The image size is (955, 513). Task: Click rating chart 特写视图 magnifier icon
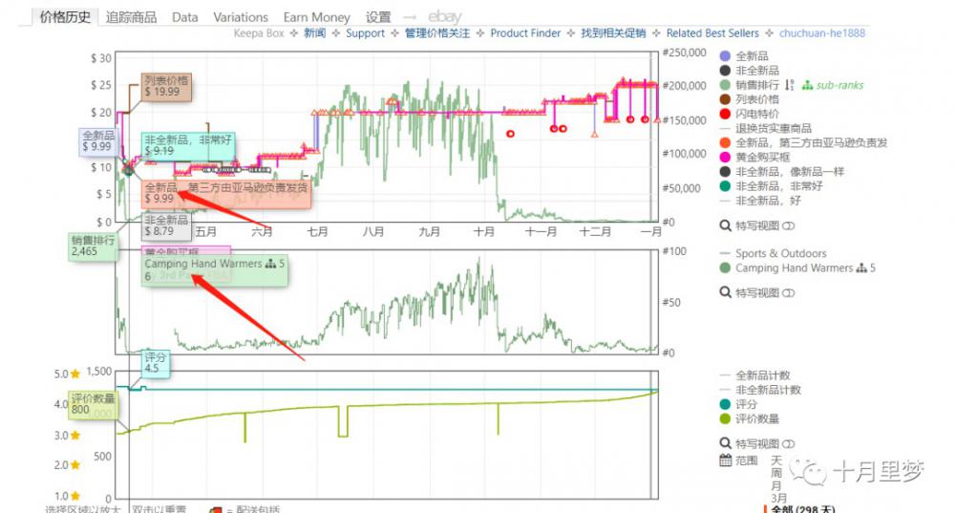[726, 443]
